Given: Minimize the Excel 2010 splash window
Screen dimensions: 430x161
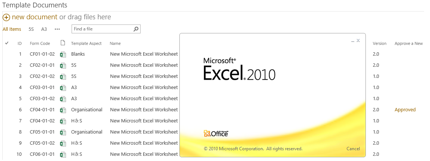Looking at the screenshot, I should [352, 41].
